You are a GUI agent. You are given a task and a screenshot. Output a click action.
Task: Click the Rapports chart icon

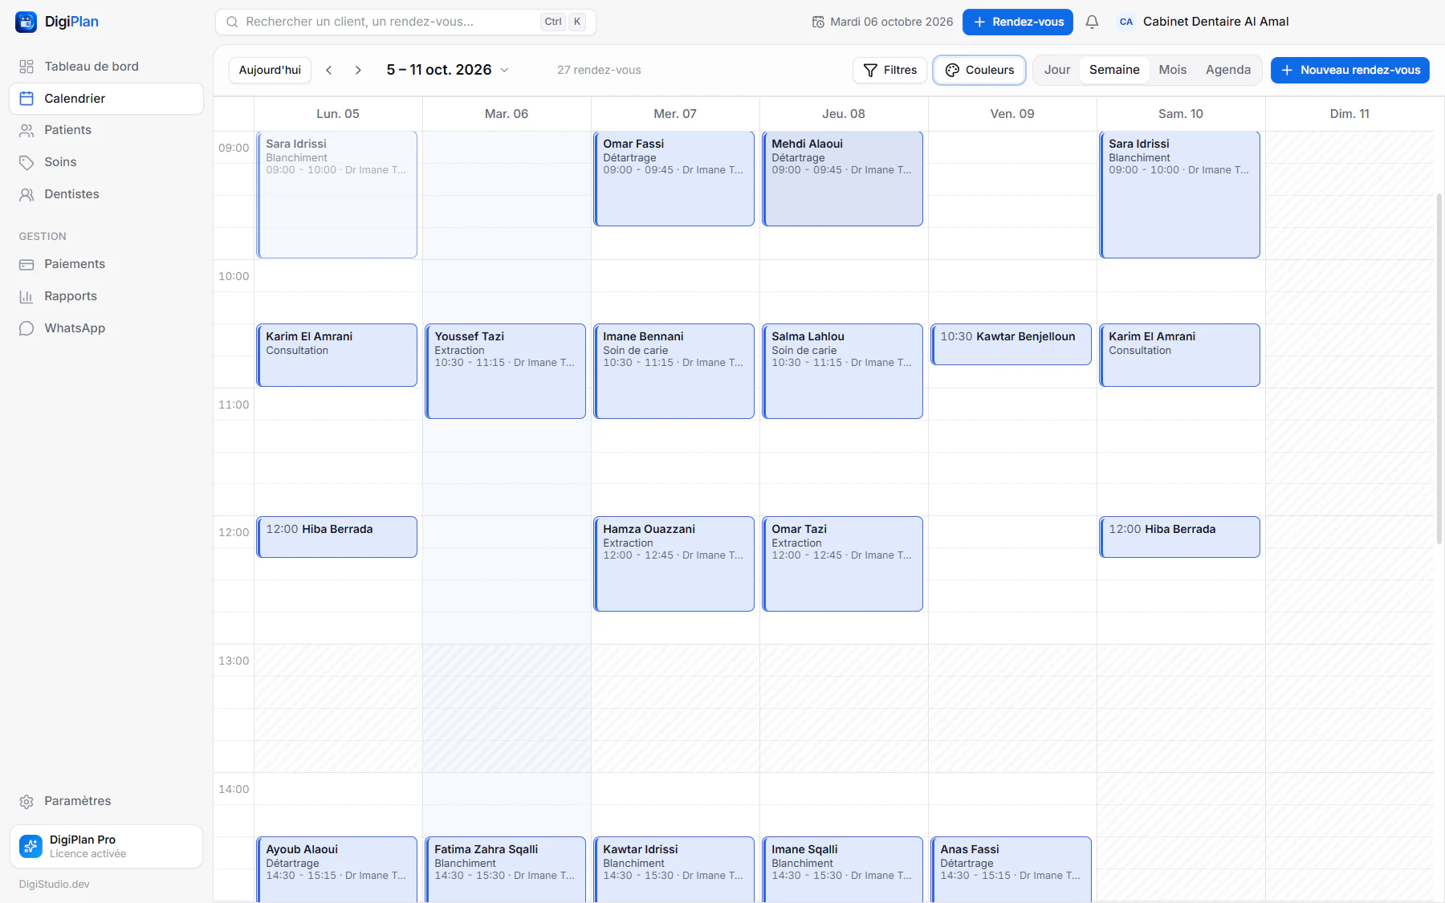[x=26, y=296]
